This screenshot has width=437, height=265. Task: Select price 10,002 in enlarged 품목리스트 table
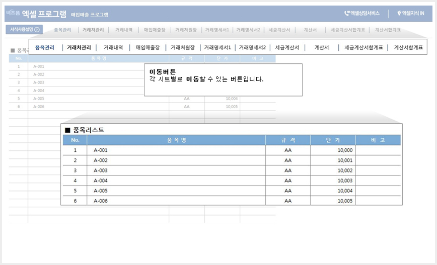tap(333, 170)
